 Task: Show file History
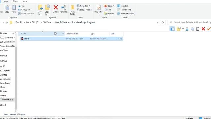pyautogui.click(x=109, y=14)
